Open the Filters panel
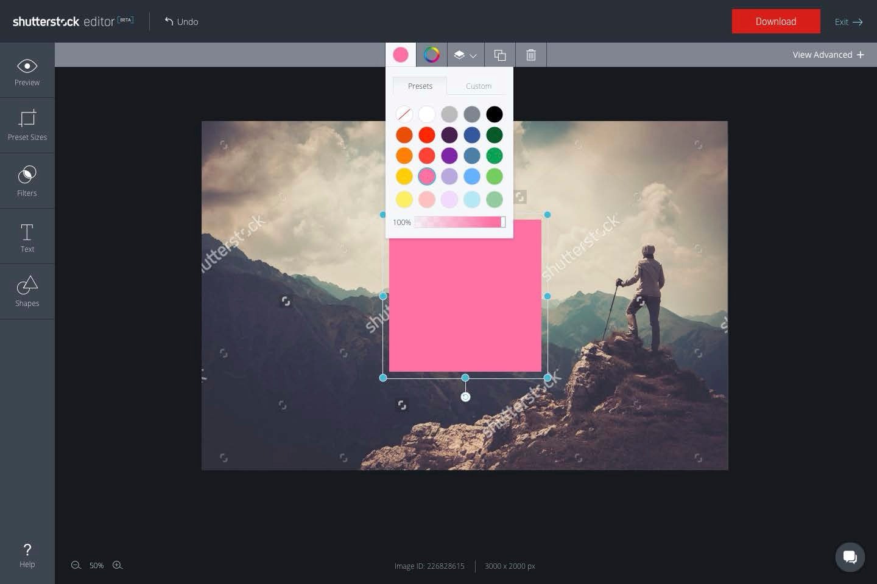 (x=27, y=181)
